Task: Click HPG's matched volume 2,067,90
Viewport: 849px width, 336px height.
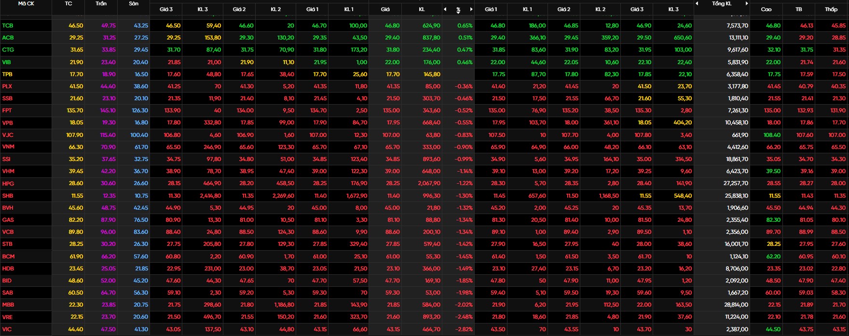Action: pos(428,184)
